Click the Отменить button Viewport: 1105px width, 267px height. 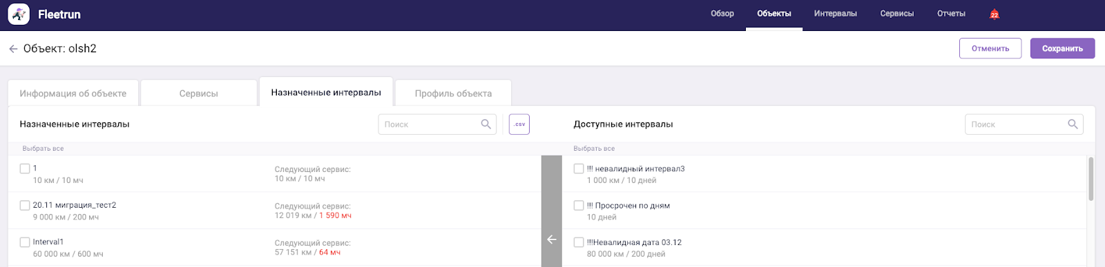point(990,48)
